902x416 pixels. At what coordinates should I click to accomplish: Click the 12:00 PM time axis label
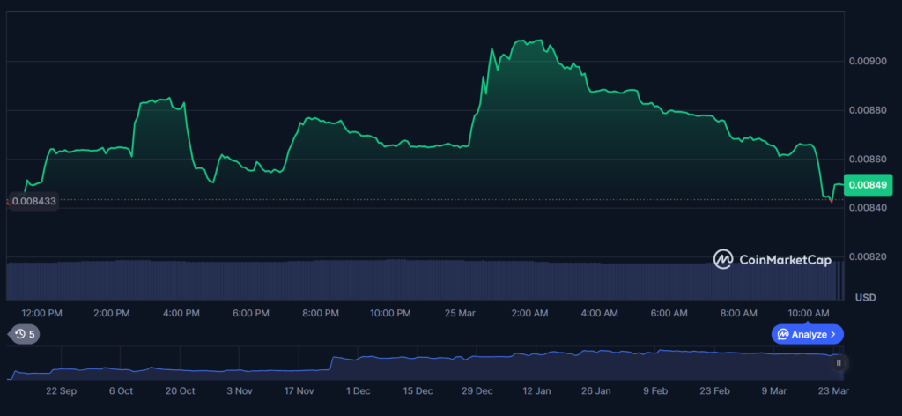click(x=41, y=313)
